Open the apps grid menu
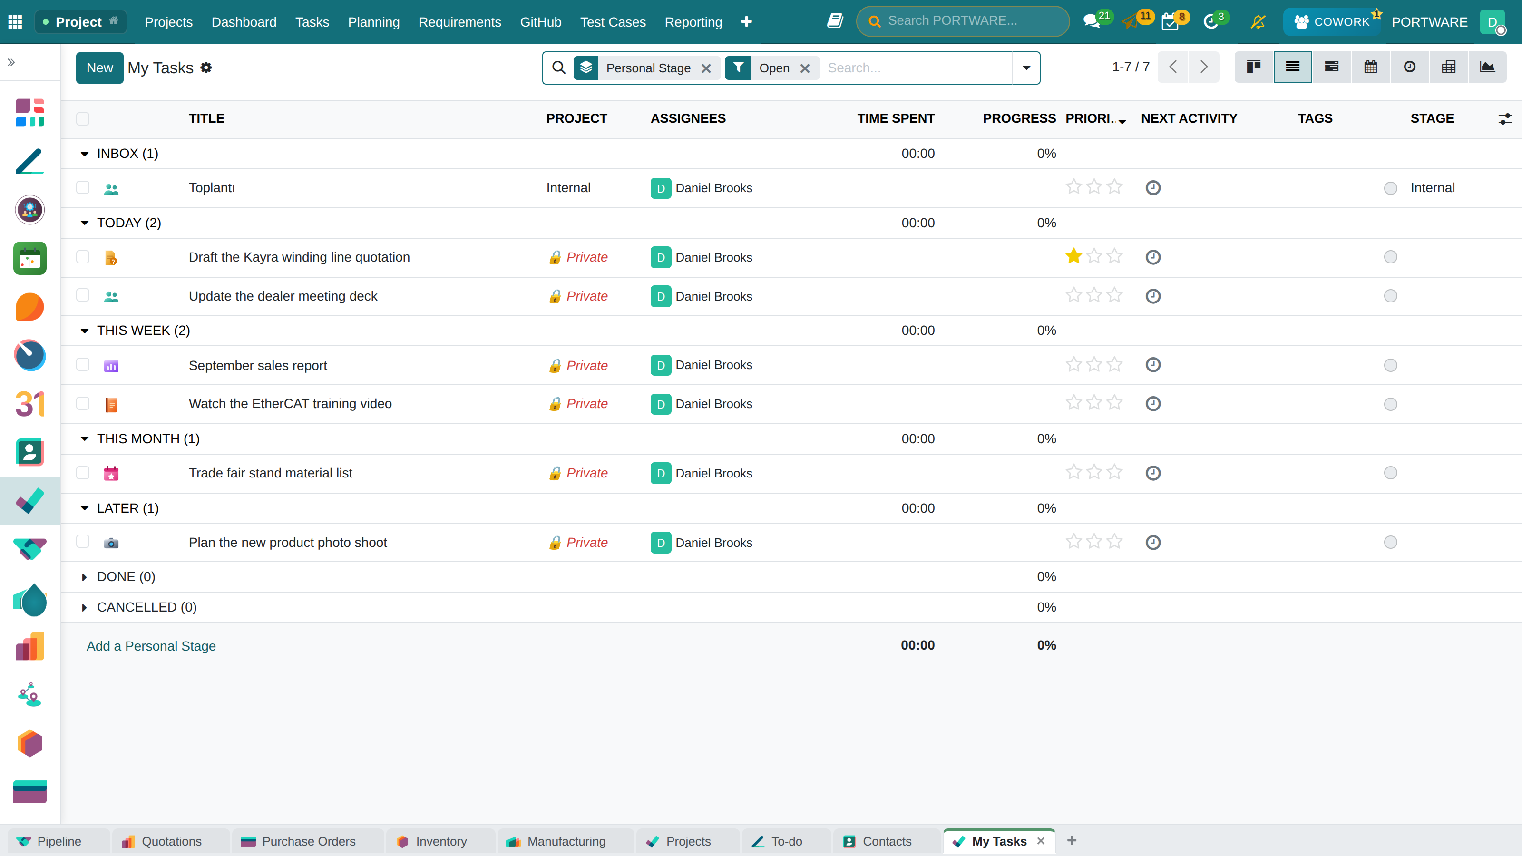Screen dimensions: 1522x856 pos(15,22)
